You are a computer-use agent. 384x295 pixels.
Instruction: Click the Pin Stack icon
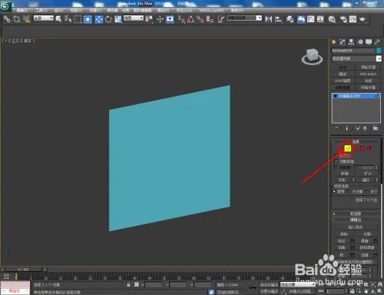(336, 128)
